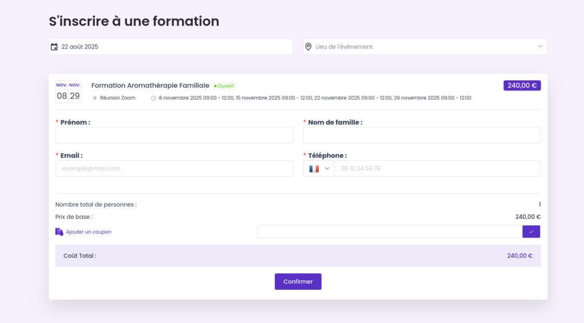Click the Email input field

(174, 169)
